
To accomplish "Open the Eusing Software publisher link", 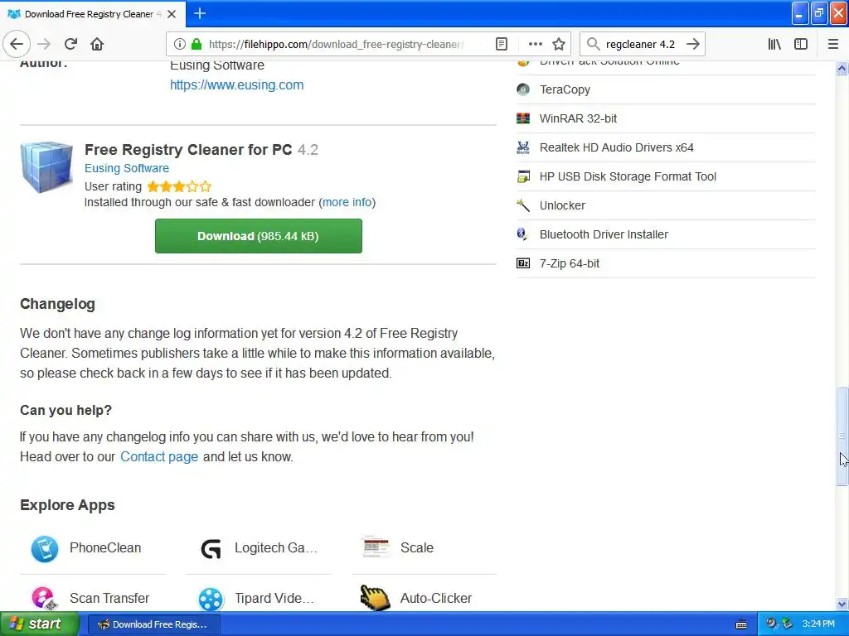I will (x=127, y=168).
